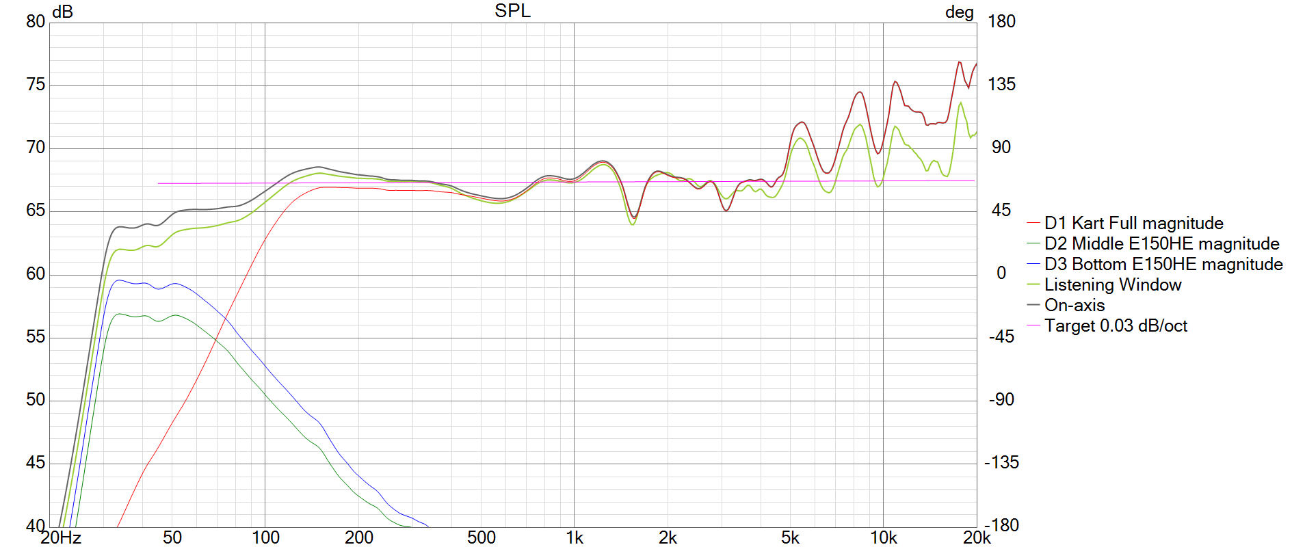1292x547 pixels.
Task: Click the 80 label on dB axis
Action: tap(36, 21)
